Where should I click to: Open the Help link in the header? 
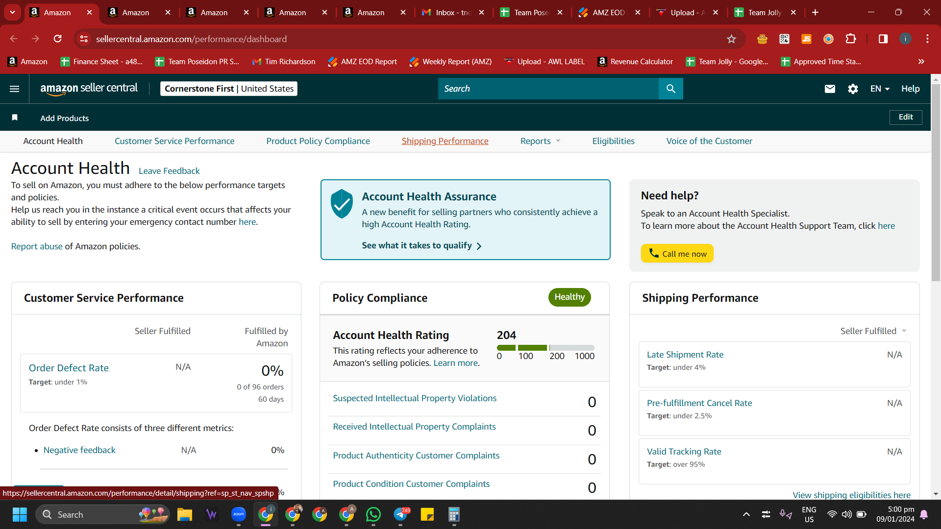coord(910,89)
